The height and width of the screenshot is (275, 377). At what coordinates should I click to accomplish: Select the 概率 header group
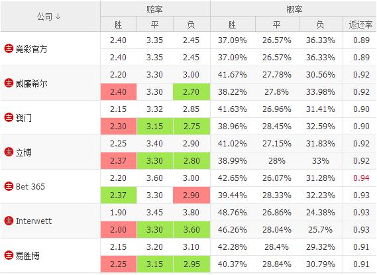(294, 9)
